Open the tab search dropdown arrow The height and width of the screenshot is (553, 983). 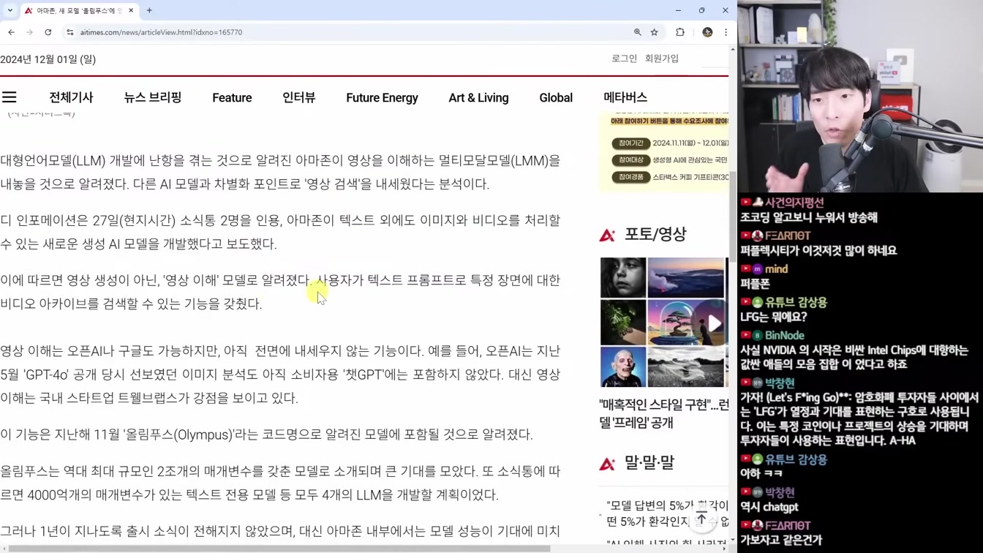point(10,10)
